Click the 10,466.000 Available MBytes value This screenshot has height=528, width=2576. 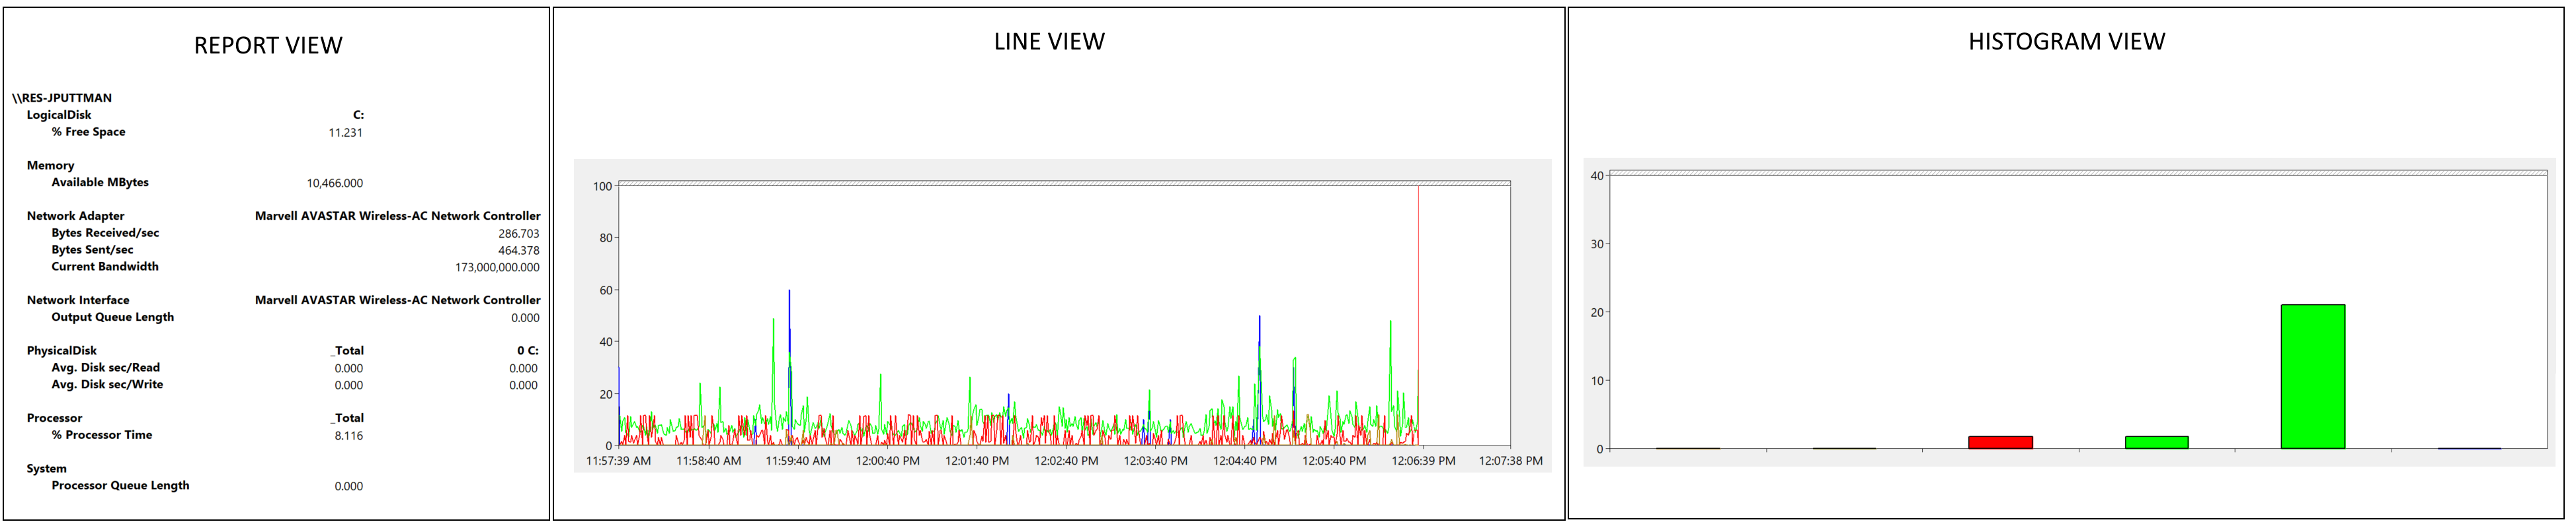pos(335,183)
